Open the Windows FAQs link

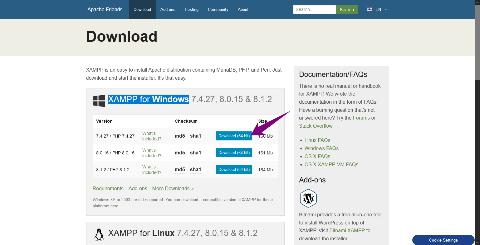click(x=321, y=148)
